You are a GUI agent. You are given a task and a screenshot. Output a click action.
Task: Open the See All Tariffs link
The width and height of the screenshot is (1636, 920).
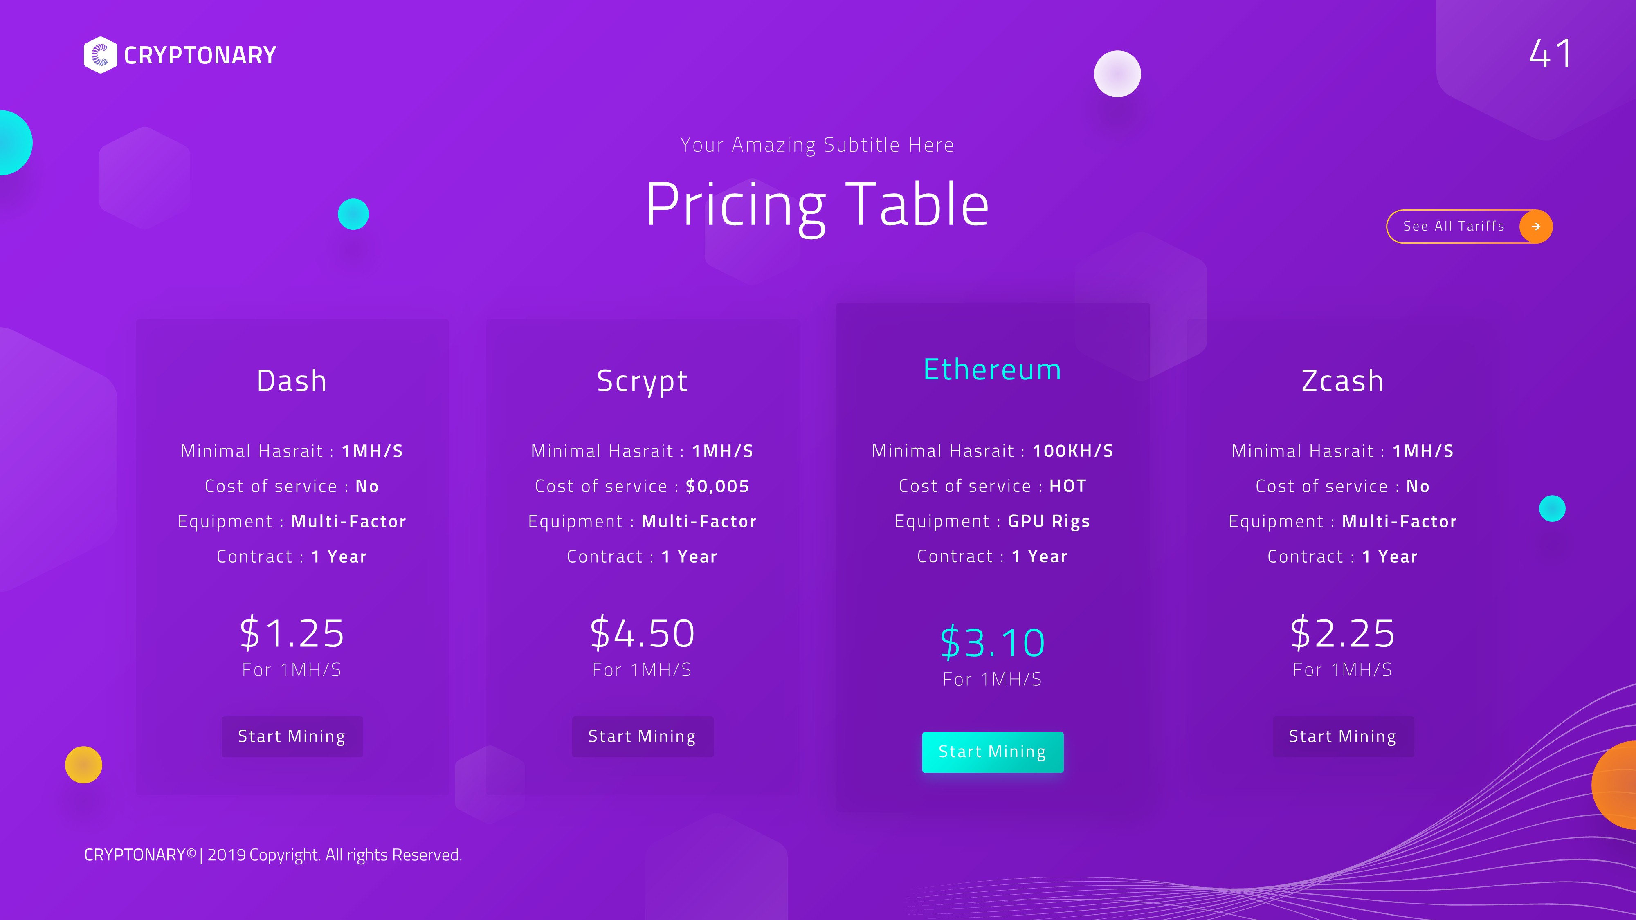1454,227
